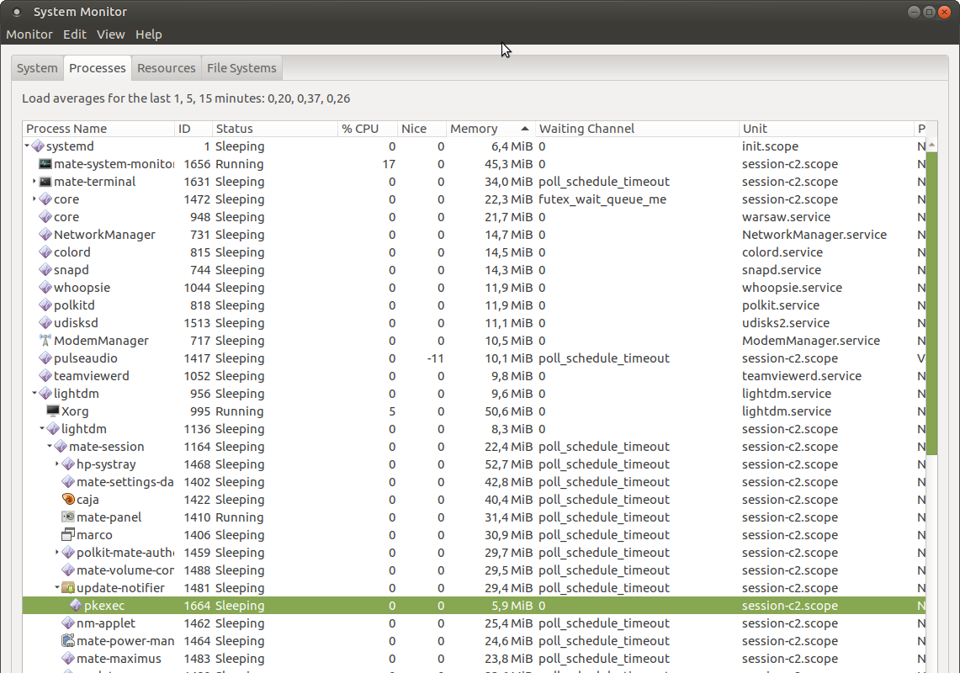Image resolution: width=960 pixels, height=673 pixels.
Task: Click the whoopsie process icon
Action: tap(45, 288)
